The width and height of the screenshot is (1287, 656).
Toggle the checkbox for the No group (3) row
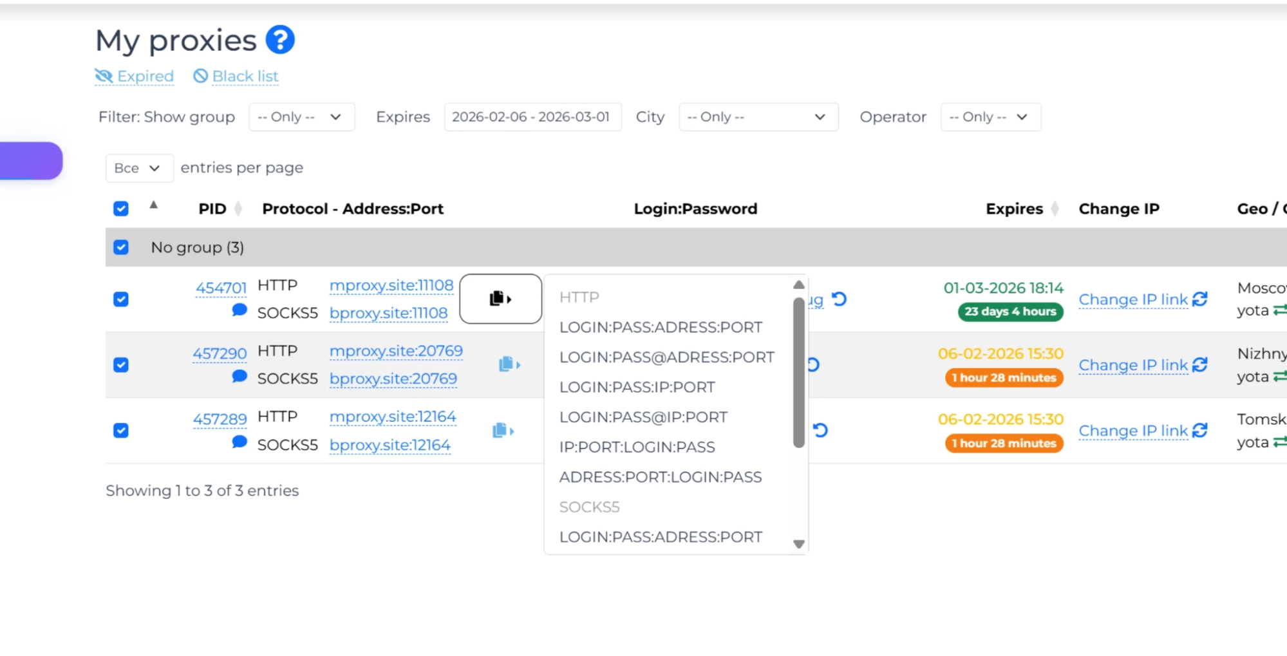pyautogui.click(x=120, y=247)
